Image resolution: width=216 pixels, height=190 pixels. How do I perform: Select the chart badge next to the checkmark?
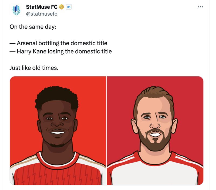pyautogui.click(x=68, y=7)
